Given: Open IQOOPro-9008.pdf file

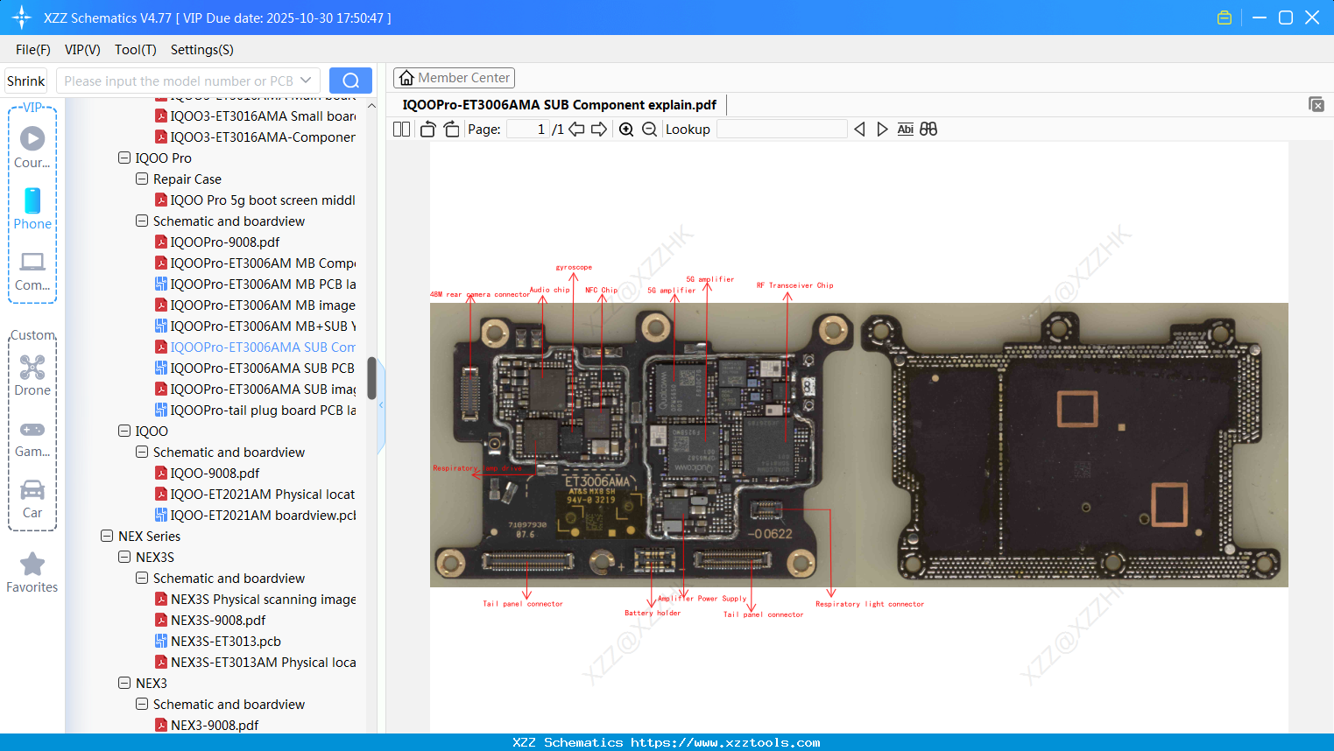Looking at the screenshot, I should 225,242.
